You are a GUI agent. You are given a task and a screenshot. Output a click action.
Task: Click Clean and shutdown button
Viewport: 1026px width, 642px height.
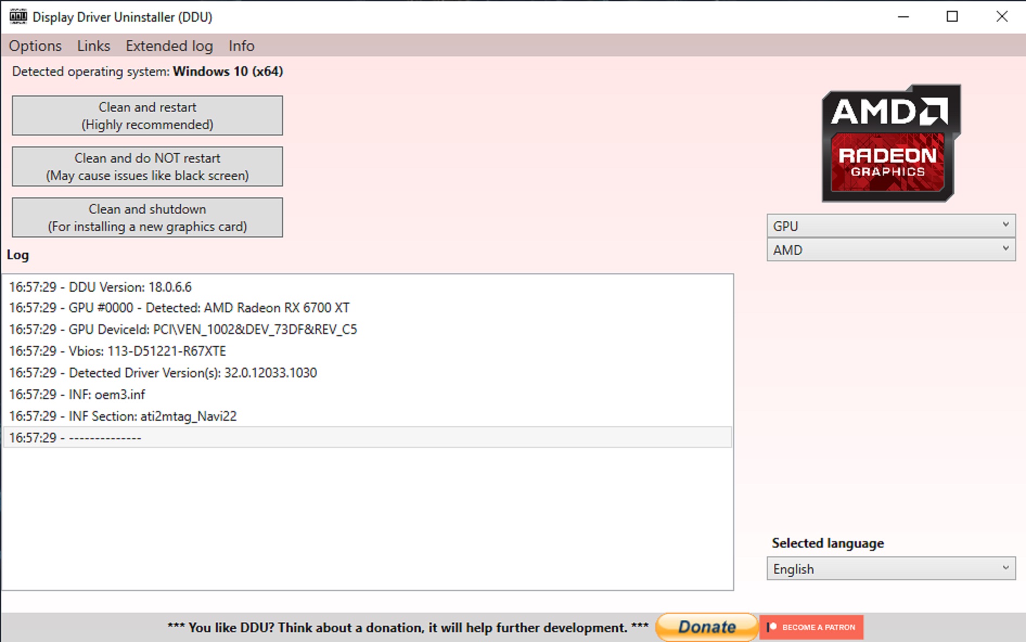point(148,217)
